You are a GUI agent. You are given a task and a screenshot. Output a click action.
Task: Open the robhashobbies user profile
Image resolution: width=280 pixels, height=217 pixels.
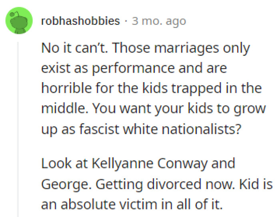(80, 21)
